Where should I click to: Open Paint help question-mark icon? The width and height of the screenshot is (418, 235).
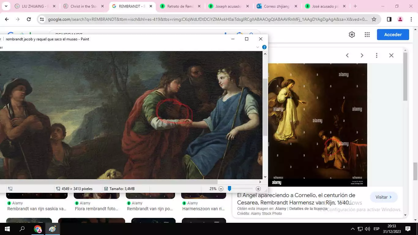pos(264,47)
